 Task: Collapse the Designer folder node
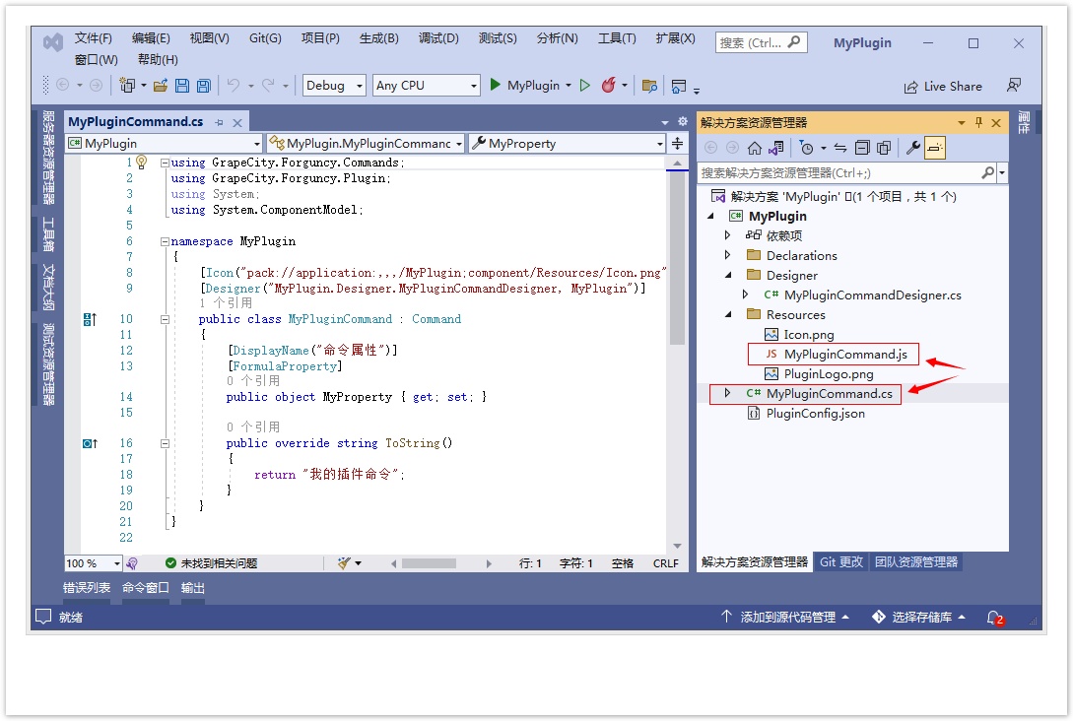728,275
